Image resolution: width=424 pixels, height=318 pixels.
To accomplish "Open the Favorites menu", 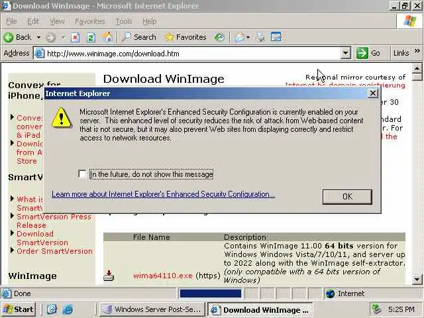I will (x=90, y=21).
